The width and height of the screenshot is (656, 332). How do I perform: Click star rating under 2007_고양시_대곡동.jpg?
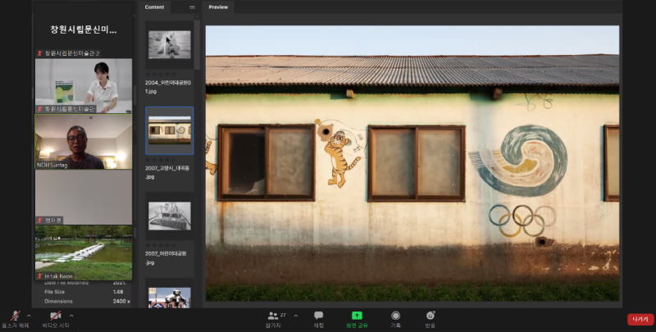161,160
